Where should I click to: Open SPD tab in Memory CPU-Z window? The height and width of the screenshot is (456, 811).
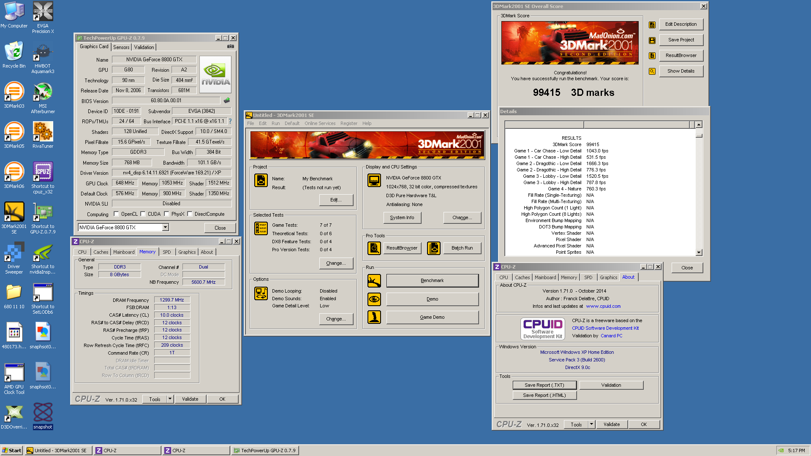click(167, 252)
